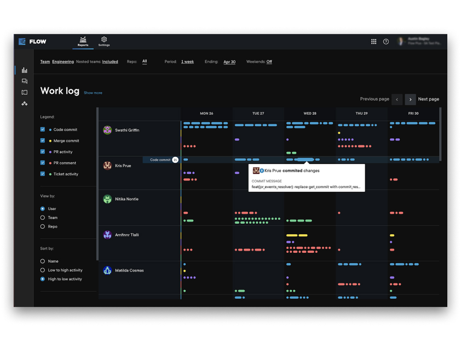Click the Flow logo icon
461x352 pixels.
tap(22, 42)
